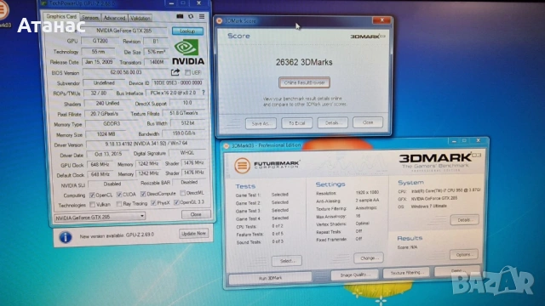Toggle the CUDA checkbox
This screenshot has width=545, height=306.
119,195
